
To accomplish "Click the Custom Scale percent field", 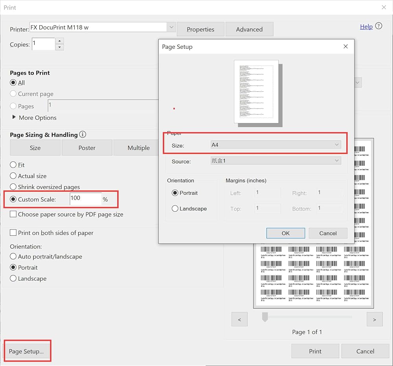I will 85,199.
